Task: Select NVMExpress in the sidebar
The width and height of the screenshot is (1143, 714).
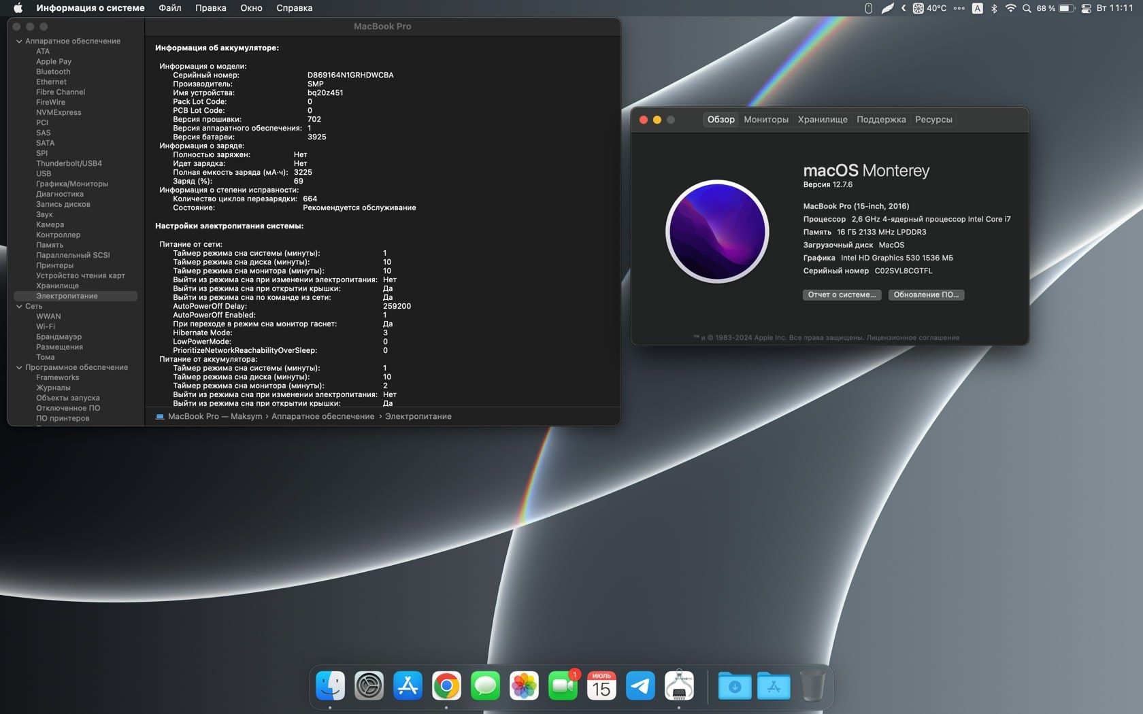Action: click(59, 112)
